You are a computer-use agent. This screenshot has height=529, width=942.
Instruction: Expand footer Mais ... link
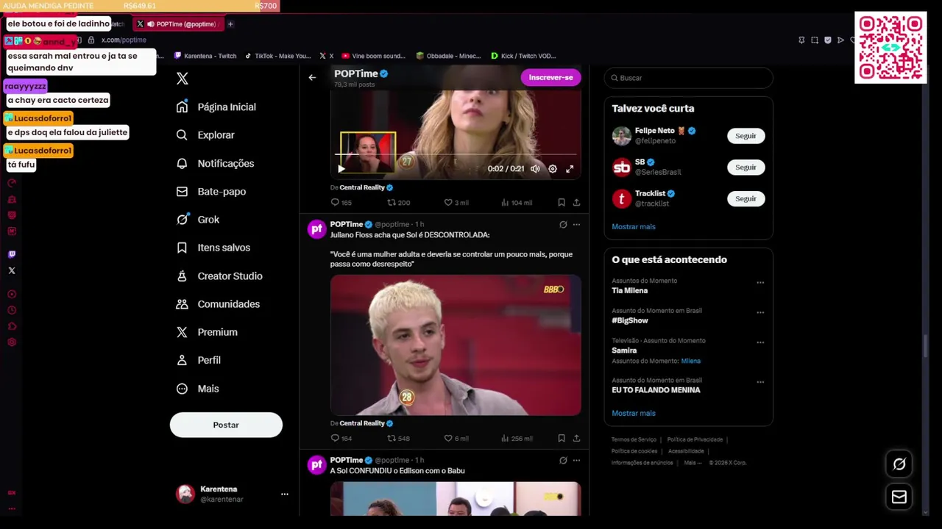[693, 463]
